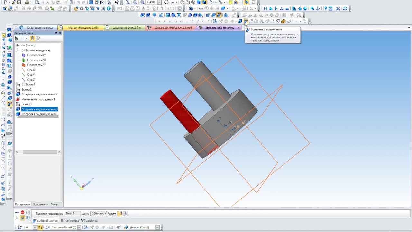Click Create object arrow icon in property bar

click(x=17, y=212)
